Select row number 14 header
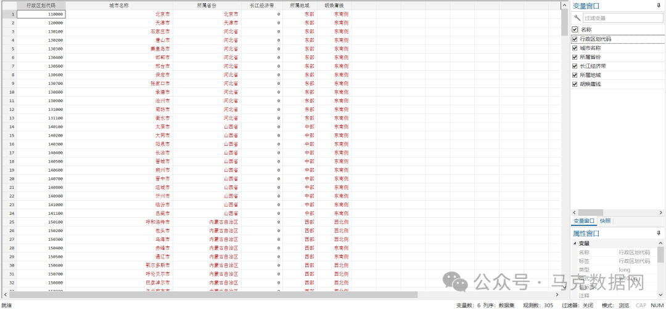666x309 pixels. click(x=9, y=127)
